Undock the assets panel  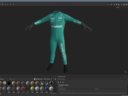coord(54,77)
